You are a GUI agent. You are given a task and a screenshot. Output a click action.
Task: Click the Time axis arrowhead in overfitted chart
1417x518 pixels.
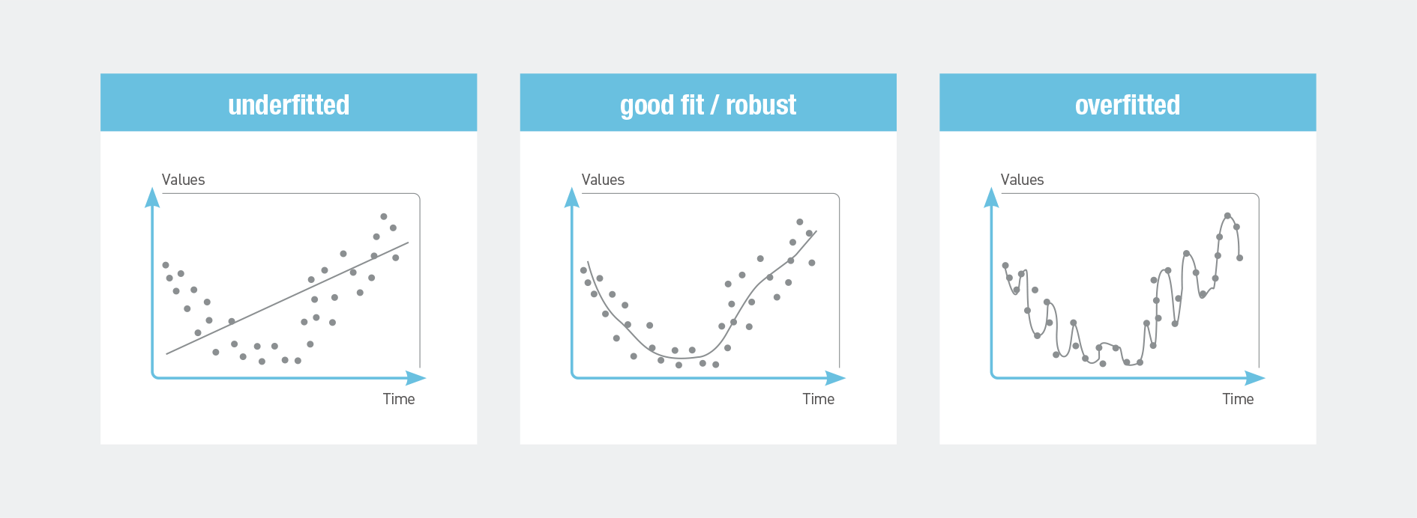1255,378
